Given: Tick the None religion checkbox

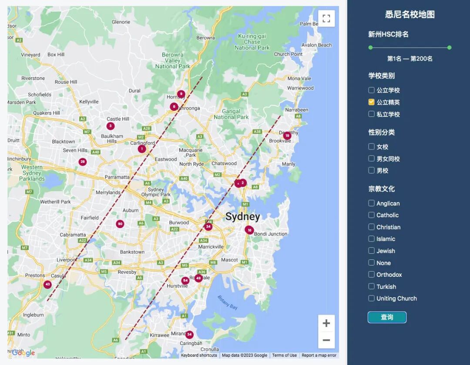Looking at the screenshot, I should [371, 263].
